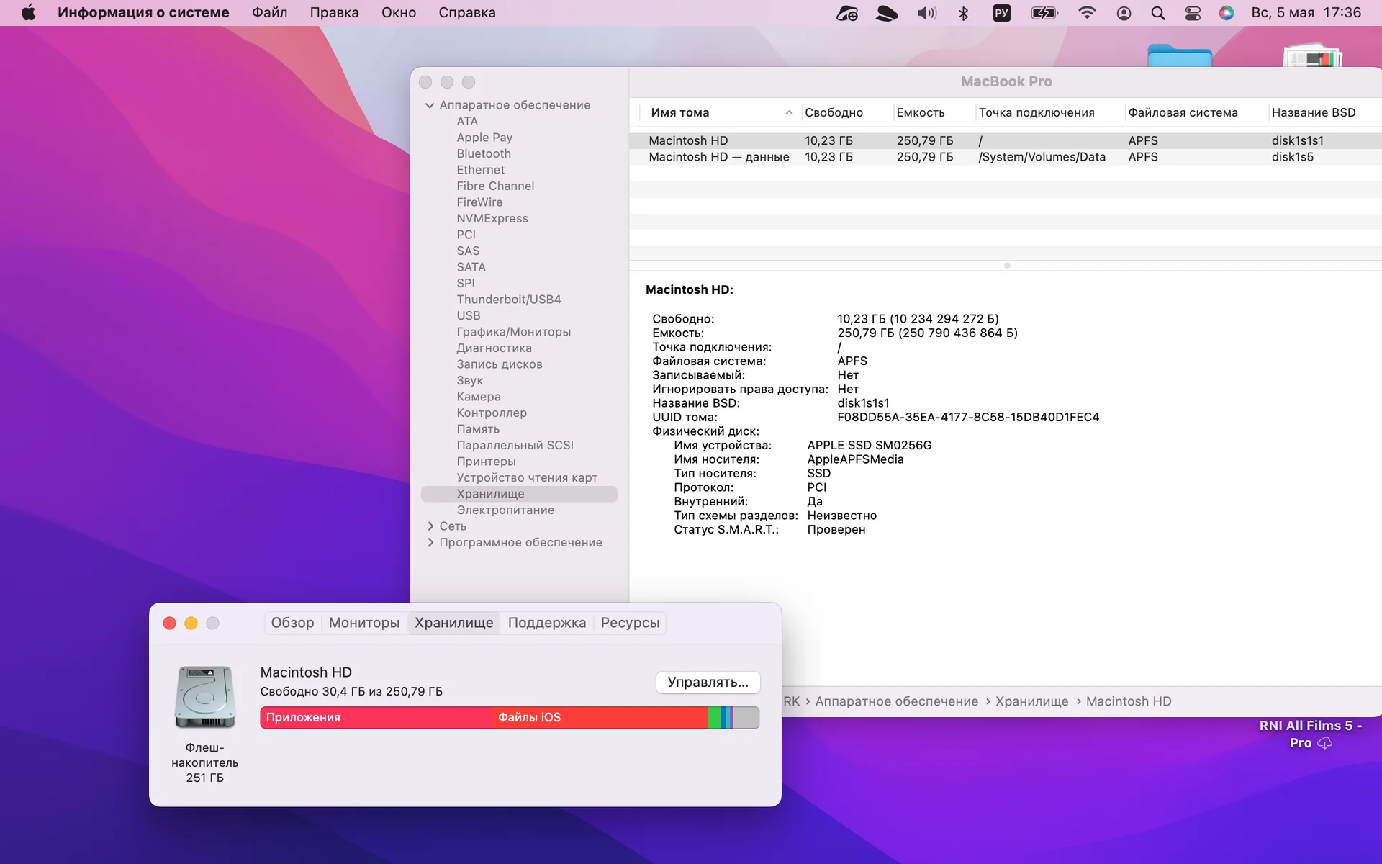This screenshot has height=864, width=1382.
Task: Open the Wi-Fi status menu
Action: tap(1087, 13)
